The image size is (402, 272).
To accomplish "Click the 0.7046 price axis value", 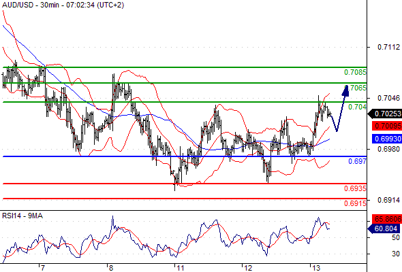I will (x=388, y=98).
